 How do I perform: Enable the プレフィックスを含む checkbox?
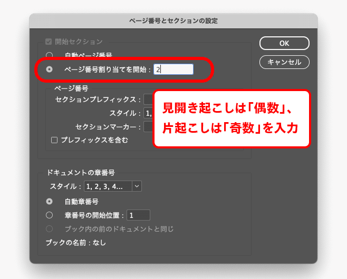click(x=54, y=140)
